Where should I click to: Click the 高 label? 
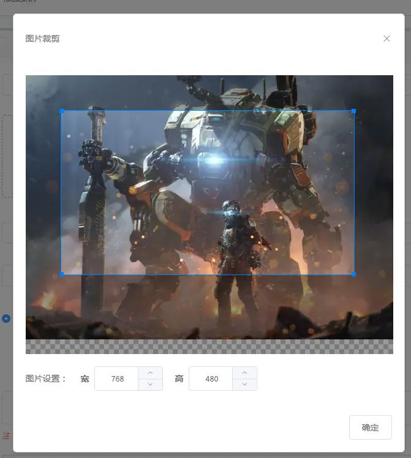point(179,379)
